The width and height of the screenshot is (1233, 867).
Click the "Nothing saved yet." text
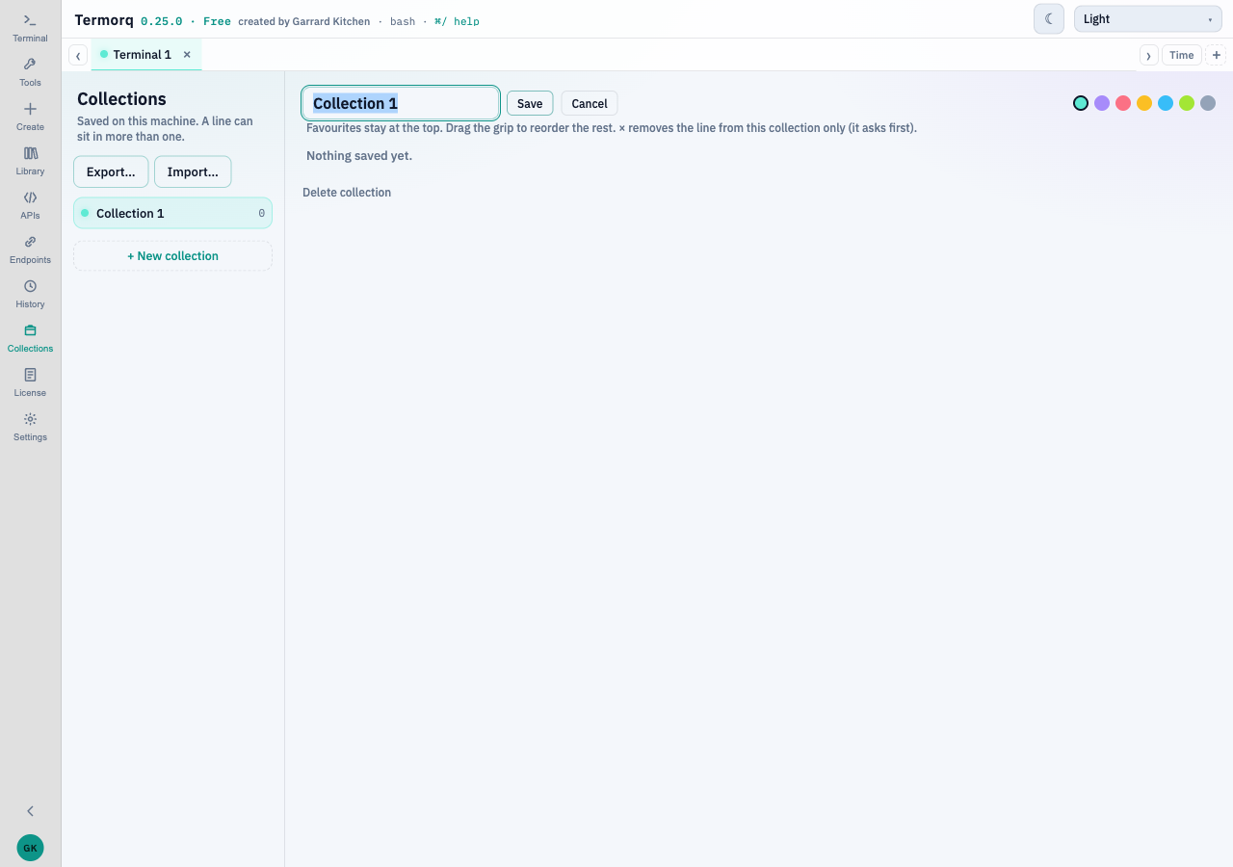coord(359,156)
